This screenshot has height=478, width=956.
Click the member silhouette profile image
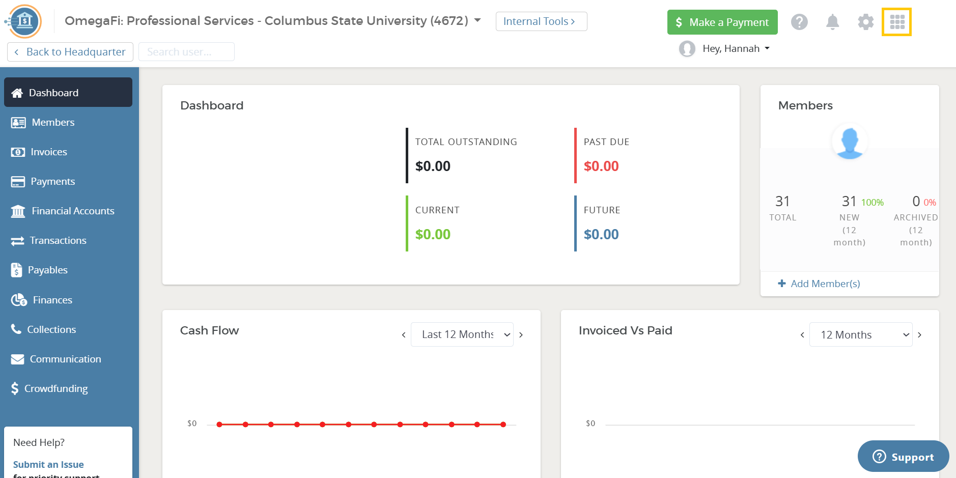[850, 142]
